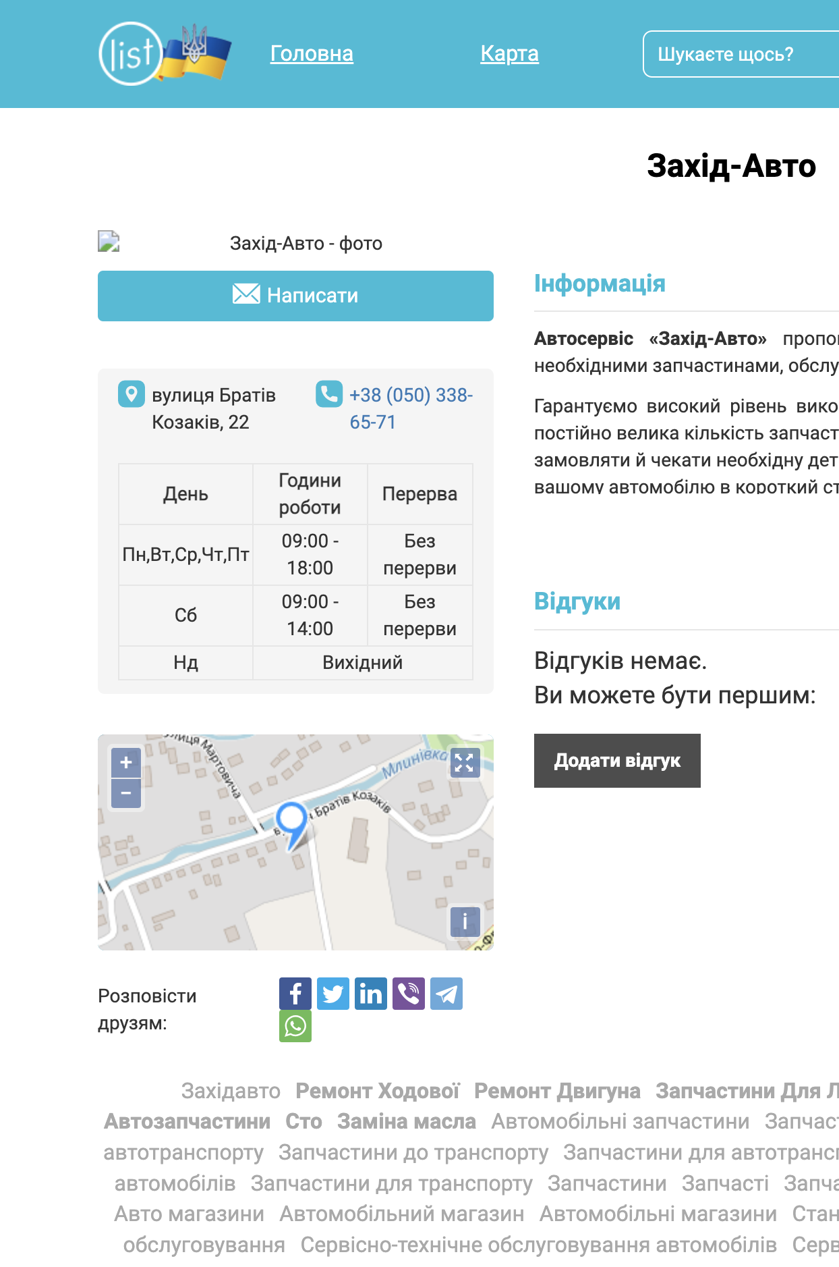
Task: Open the Сто tag
Action: 303,1121
